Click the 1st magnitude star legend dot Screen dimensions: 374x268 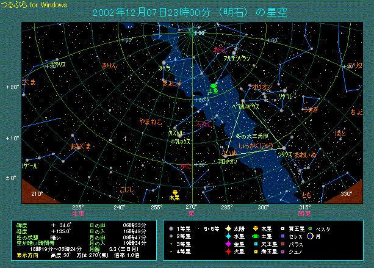[x=173, y=229]
